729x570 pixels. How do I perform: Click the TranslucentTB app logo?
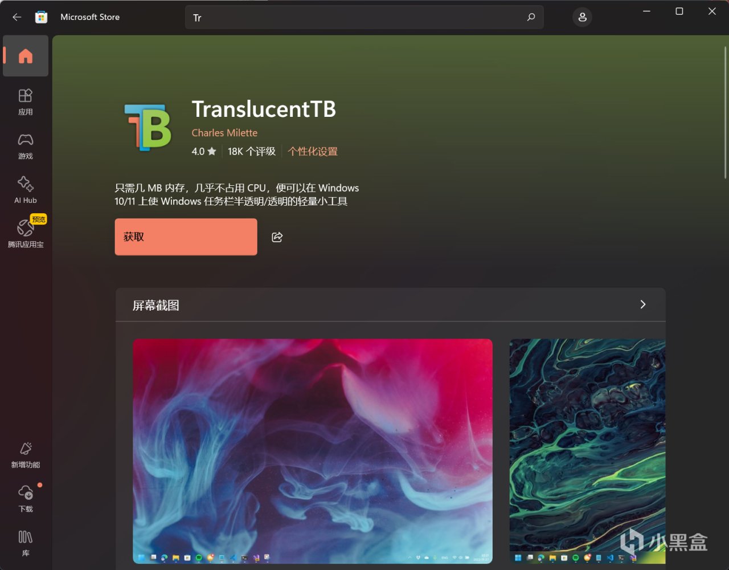(x=148, y=127)
